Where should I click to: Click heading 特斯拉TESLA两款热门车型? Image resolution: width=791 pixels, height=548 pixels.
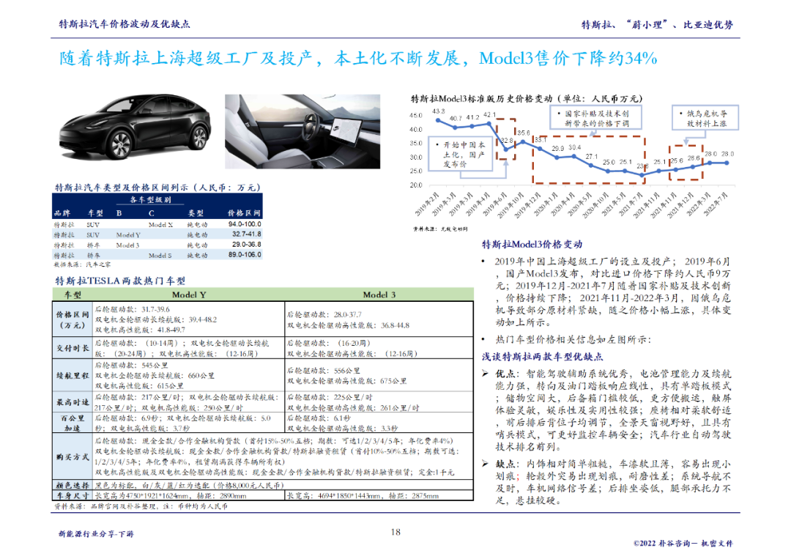120,281
